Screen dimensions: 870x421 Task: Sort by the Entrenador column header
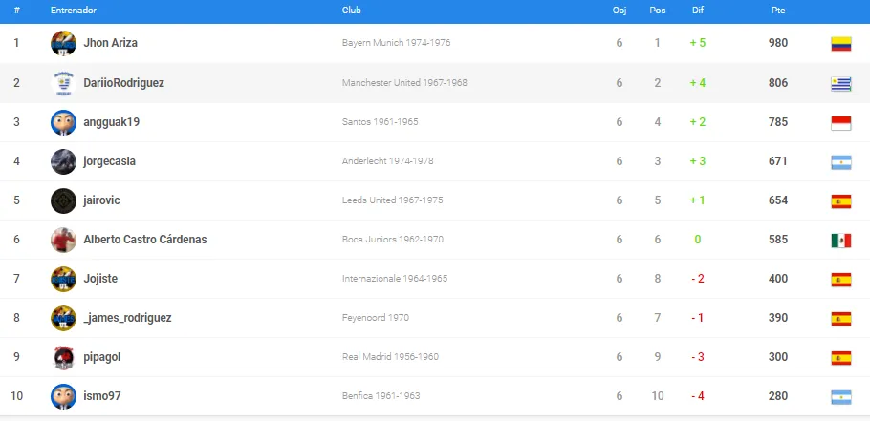point(74,11)
